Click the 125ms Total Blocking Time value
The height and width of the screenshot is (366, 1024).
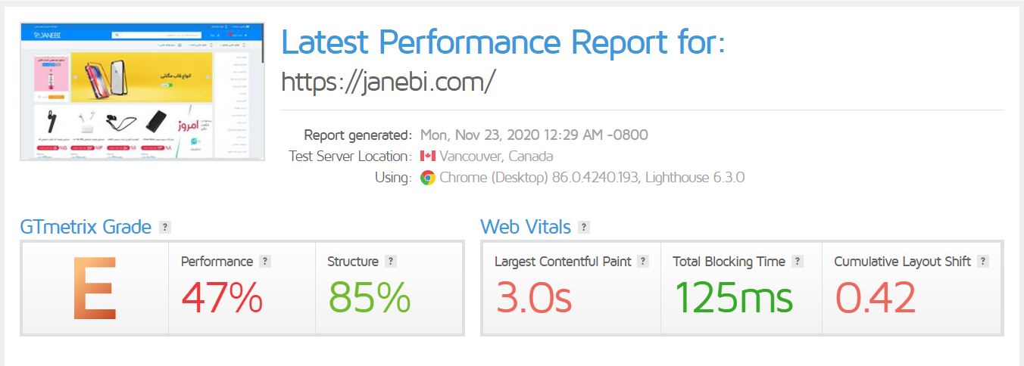(x=732, y=297)
